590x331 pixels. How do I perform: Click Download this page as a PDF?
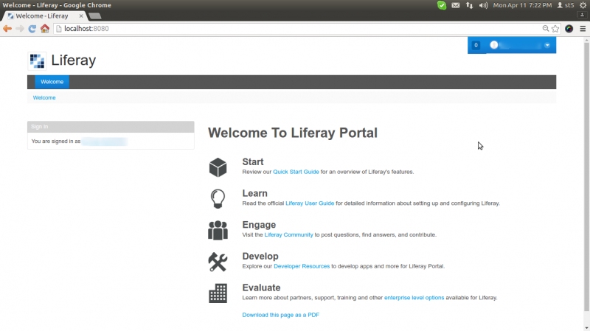(281, 315)
